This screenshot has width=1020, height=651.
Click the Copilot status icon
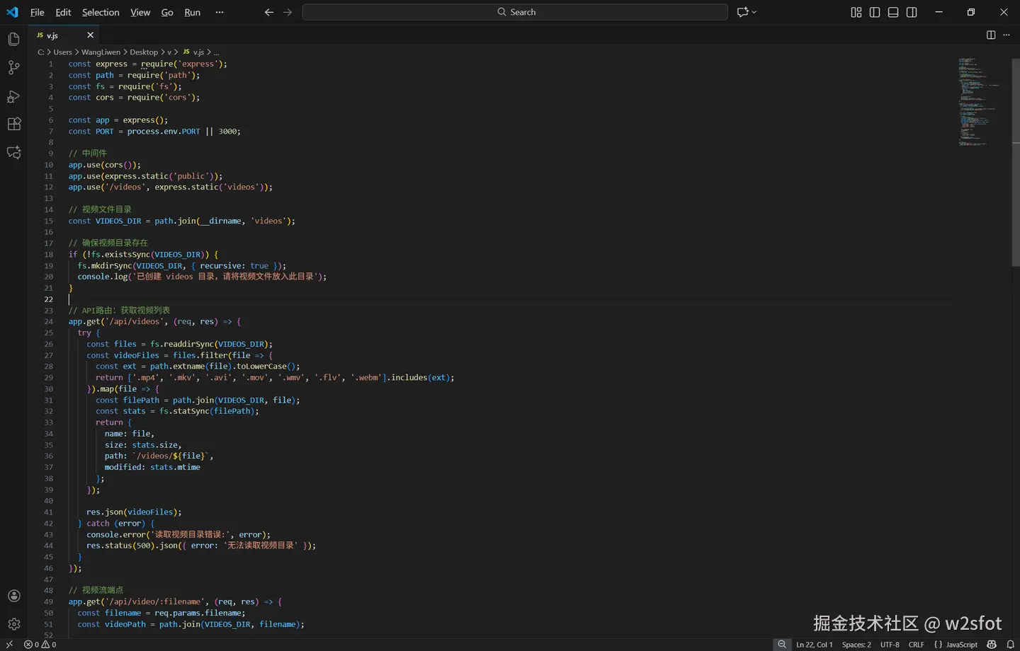(992, 645)
